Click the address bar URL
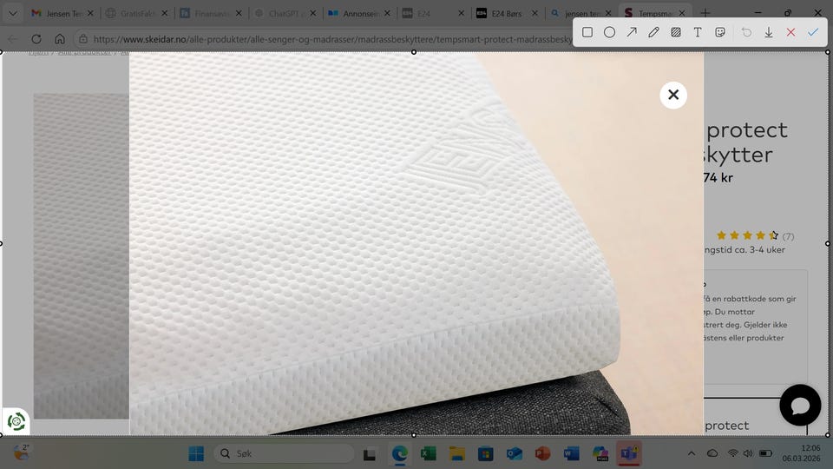This screenshot has height=469, width=833. (332, 39)
